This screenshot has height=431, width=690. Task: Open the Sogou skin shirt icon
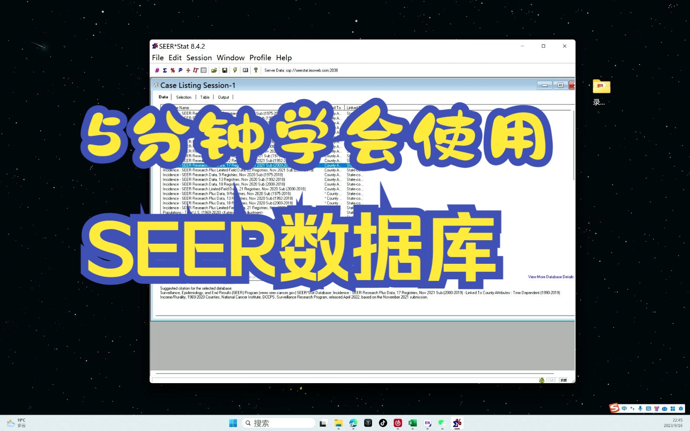(x=656, y=408)
